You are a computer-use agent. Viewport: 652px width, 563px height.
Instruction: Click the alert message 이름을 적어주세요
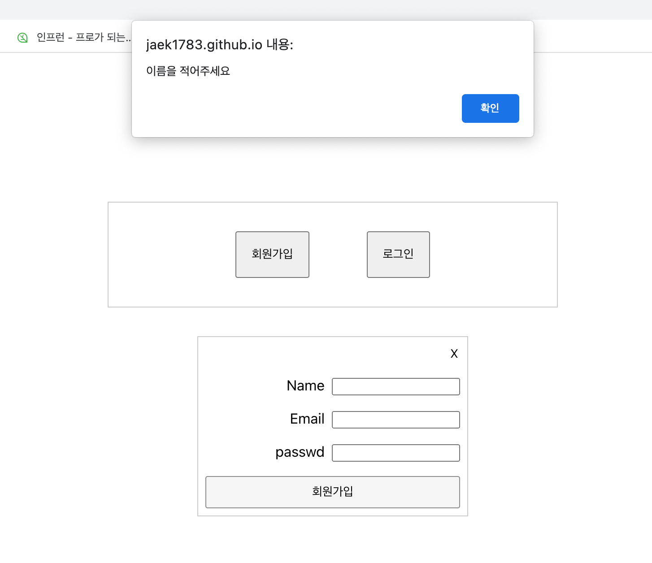tap(188, 71)
